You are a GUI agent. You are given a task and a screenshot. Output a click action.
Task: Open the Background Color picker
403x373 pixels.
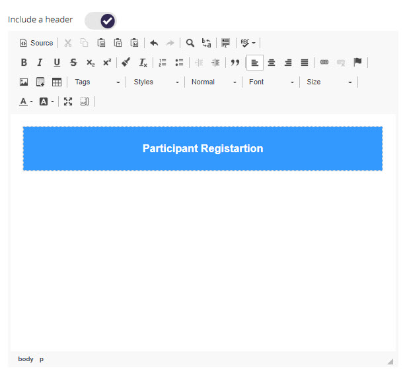point(46,101)
